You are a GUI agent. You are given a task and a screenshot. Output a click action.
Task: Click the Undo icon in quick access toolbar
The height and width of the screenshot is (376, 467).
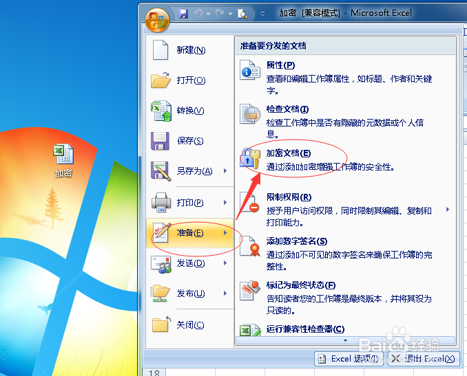coord(198,13)
